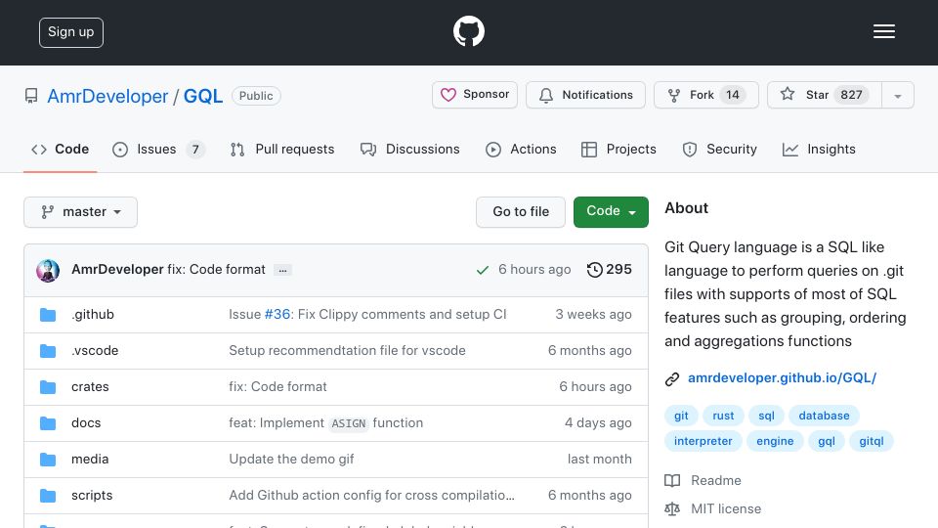938x528 pixels.
Task: Open the Issues tab
Action: (158, 149)
